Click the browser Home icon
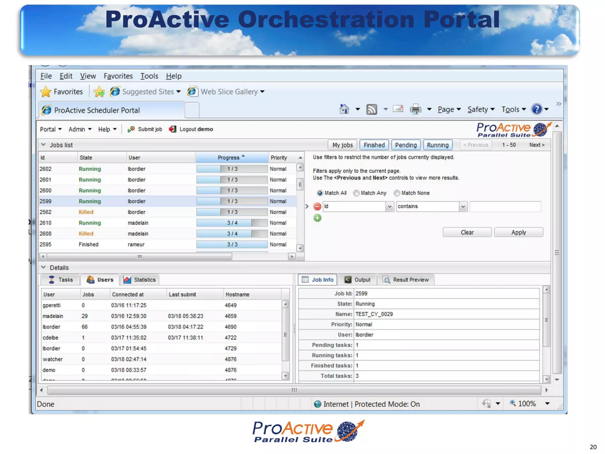The height and width of the screenshot is (454, 605). 344,109
